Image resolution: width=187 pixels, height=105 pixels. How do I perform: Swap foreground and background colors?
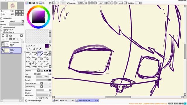(x=50, y=45)
